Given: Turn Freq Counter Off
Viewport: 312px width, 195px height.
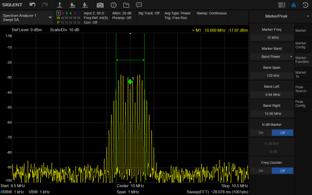Looking at the screenshot, I should click(282, 171).
